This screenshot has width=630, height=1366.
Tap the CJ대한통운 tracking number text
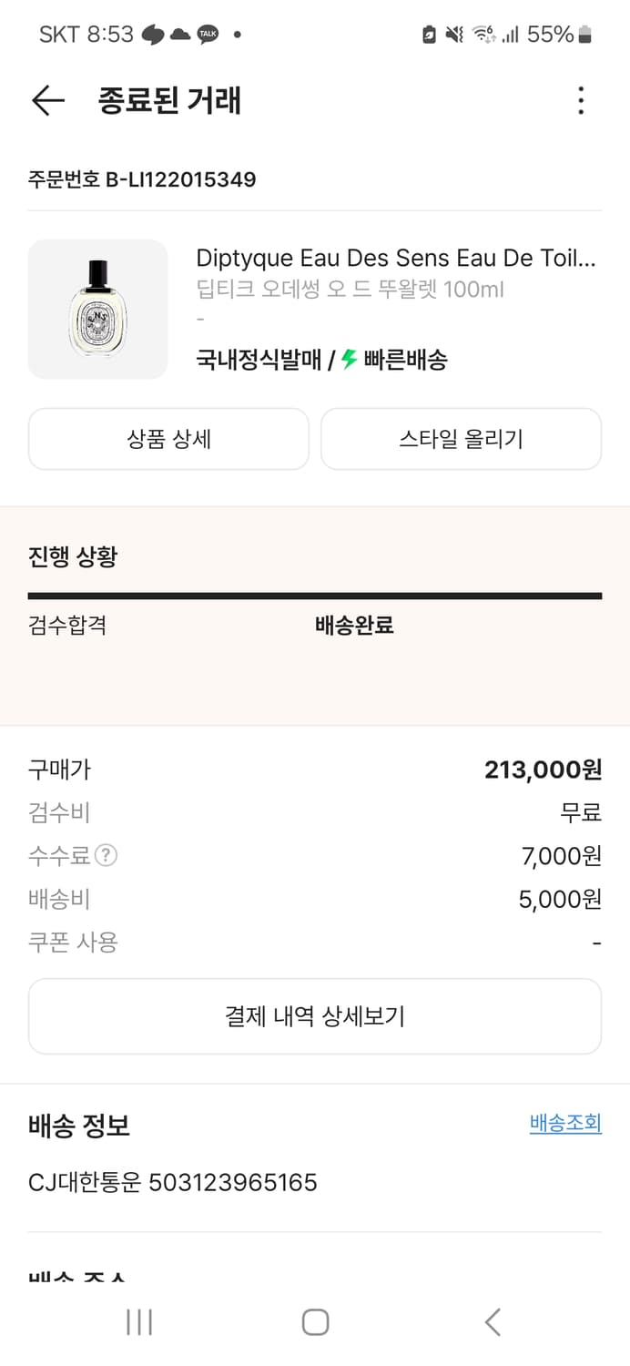pyautogui.click(x=173, y=1183)
